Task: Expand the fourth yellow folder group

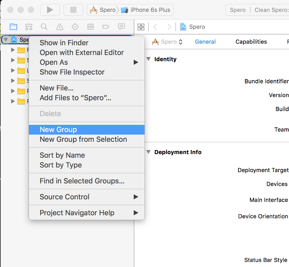Action: [x=13, y=81]
